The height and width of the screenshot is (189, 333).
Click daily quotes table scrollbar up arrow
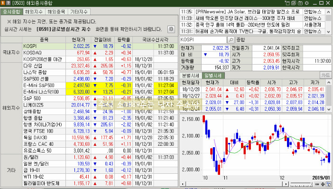329,83
